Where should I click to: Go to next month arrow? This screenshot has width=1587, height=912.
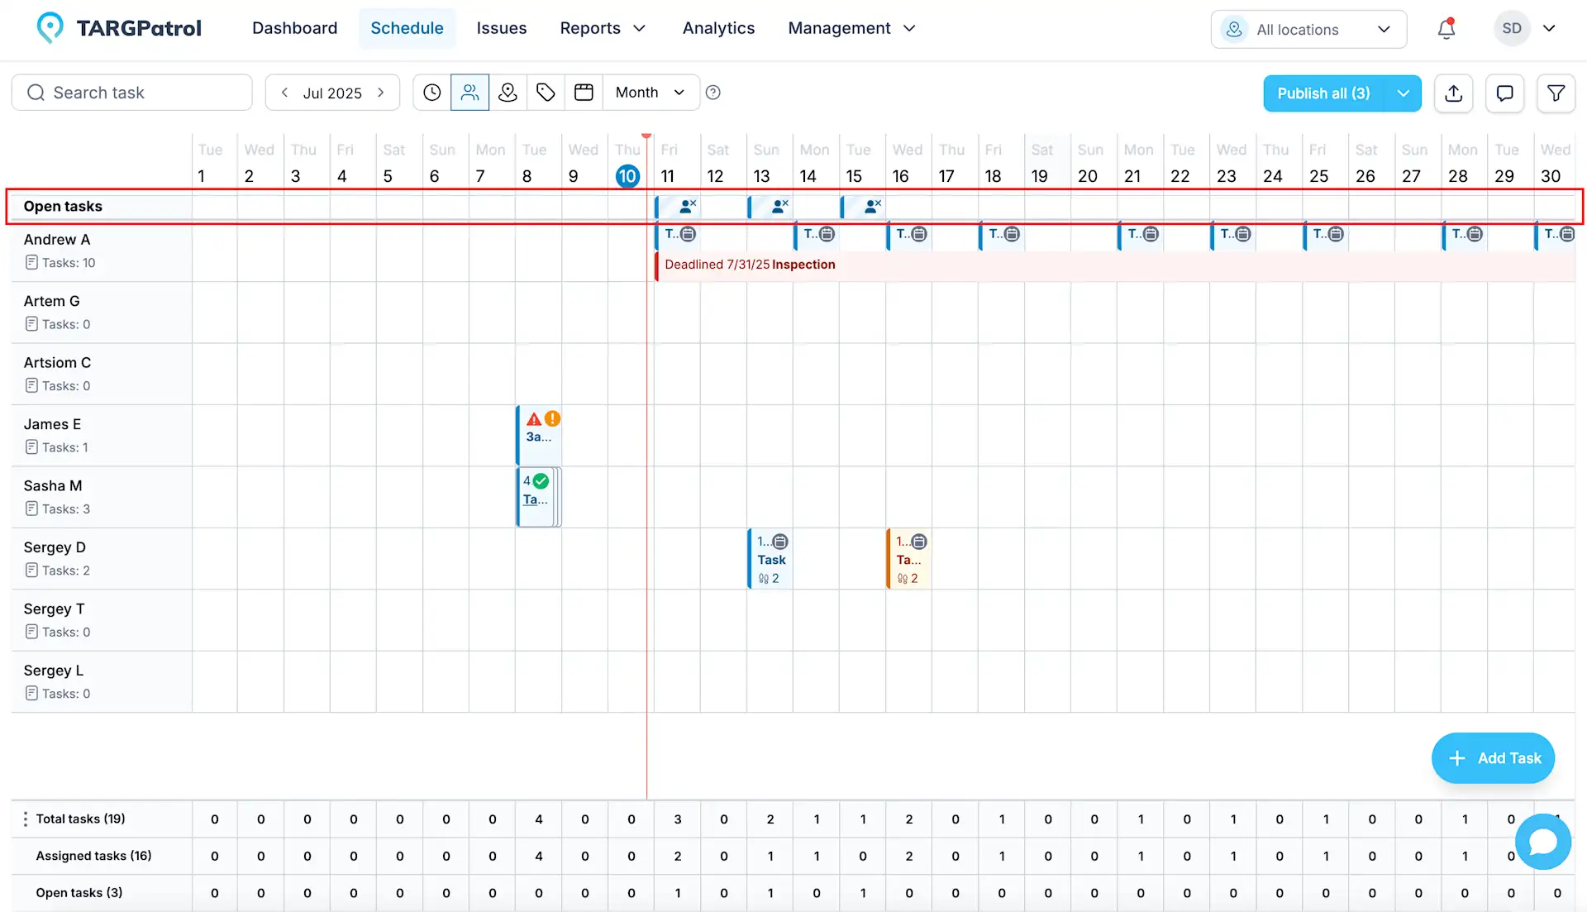[381, 93]
